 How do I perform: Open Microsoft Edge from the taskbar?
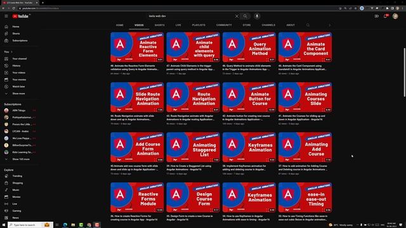tap(65, 225)
